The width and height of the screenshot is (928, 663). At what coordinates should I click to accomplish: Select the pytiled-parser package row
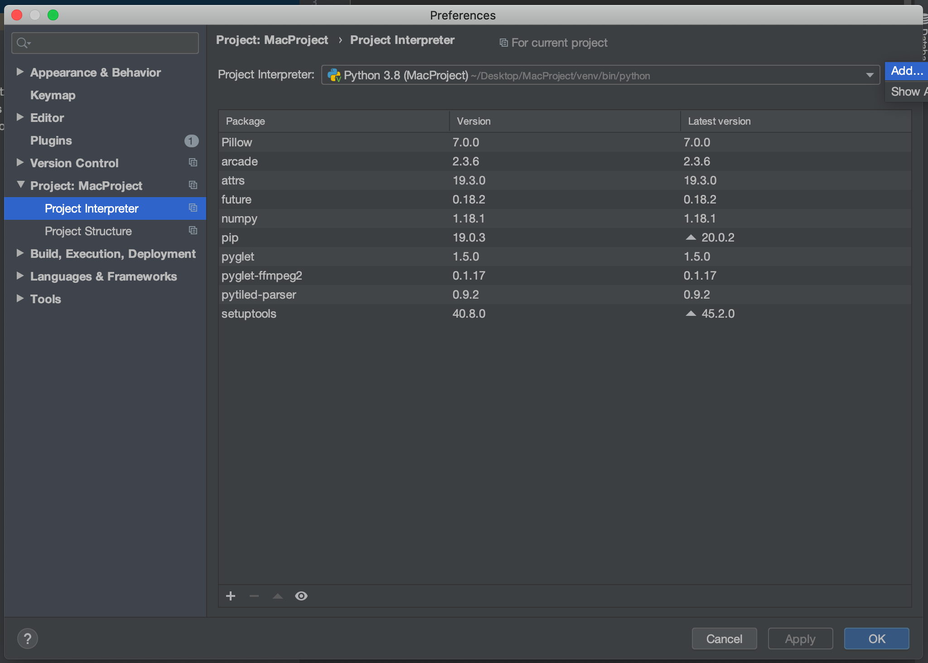[x=565, y=295]
